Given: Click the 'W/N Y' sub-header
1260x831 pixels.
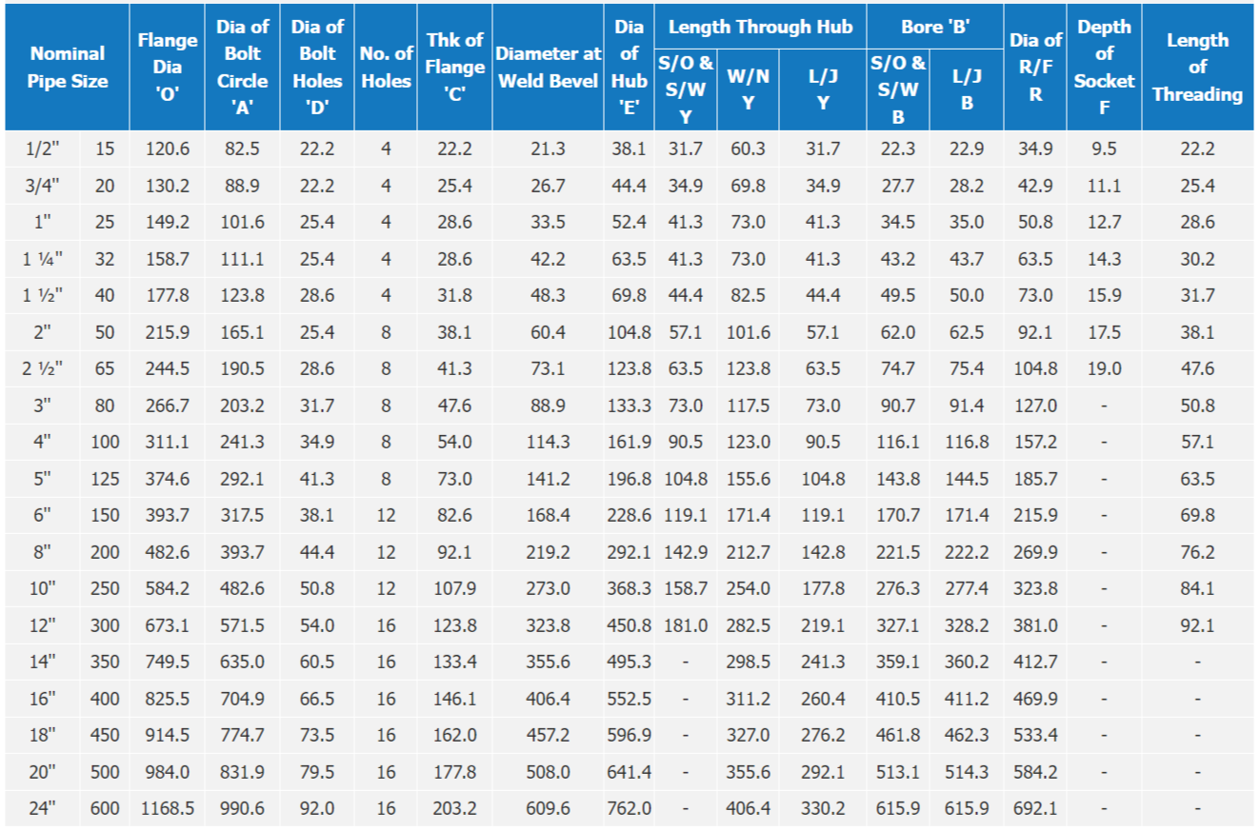Looking at the screenshot, I should (x=749, y=90).
